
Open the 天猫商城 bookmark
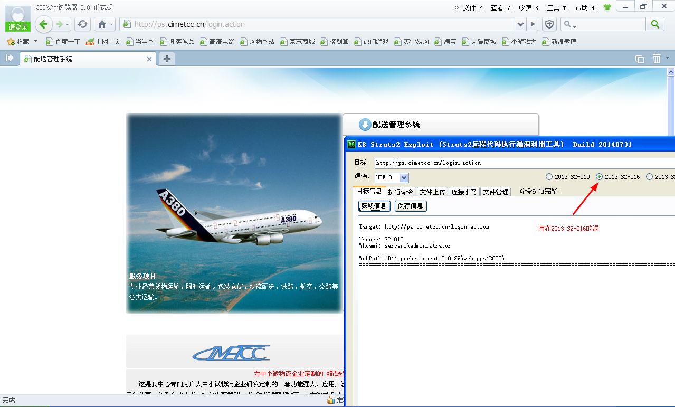point(479,41)
